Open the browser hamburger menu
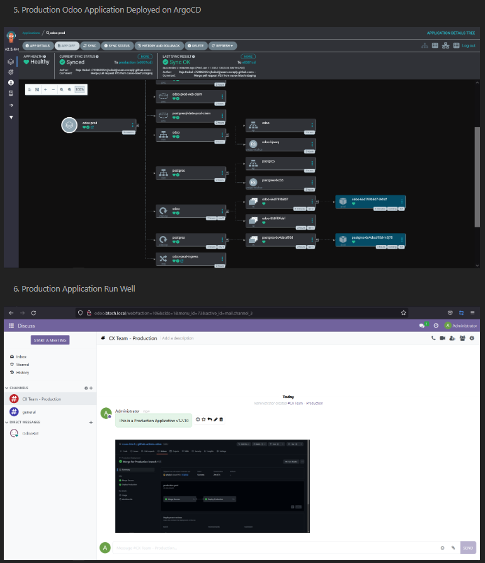485x563 pixels. click(x=472, y=313)
